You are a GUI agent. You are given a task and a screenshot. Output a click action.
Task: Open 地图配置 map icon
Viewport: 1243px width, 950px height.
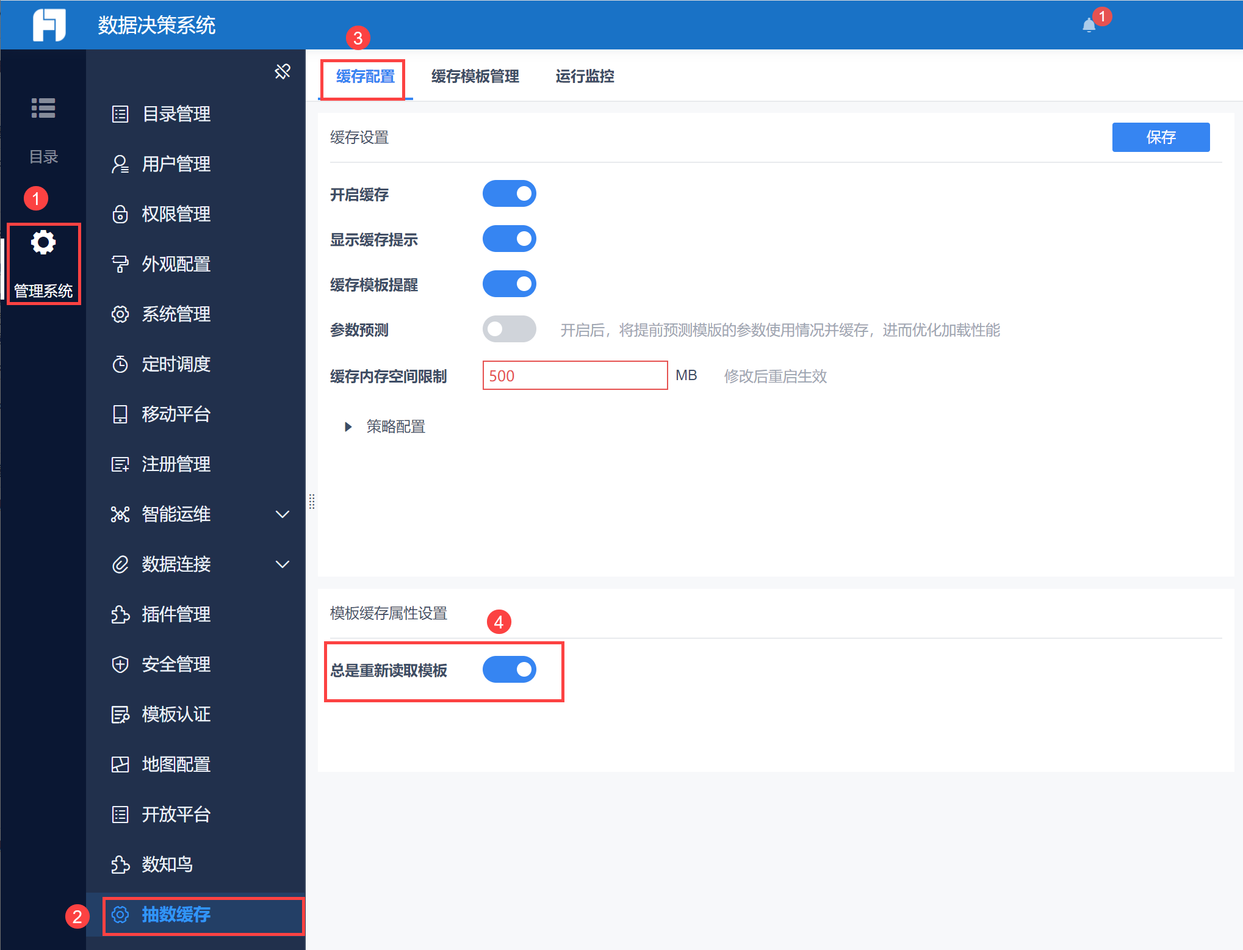pyautogui.click(x=120, y=764)
